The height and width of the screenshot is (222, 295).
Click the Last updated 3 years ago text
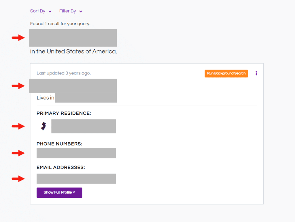(x=64, y=73)
